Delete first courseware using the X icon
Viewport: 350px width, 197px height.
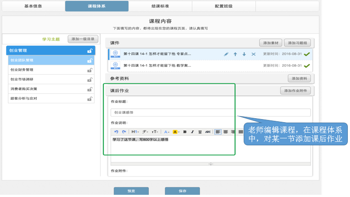point(253,54)
